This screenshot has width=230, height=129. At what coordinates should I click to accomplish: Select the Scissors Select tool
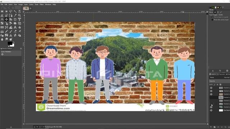pos(2,15)
